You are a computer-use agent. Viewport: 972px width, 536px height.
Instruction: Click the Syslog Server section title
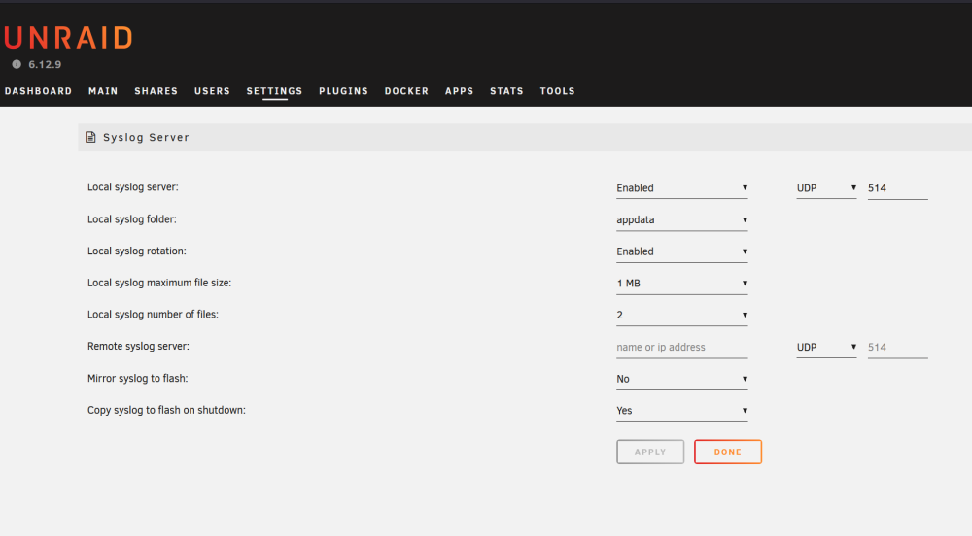tap(146, 138)
